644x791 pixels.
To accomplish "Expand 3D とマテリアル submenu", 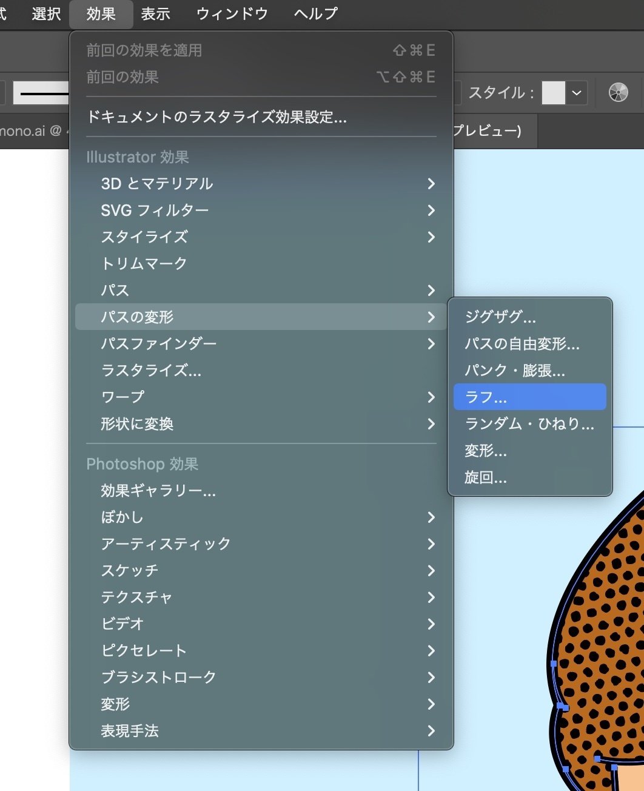I will [x=261, y=183].
